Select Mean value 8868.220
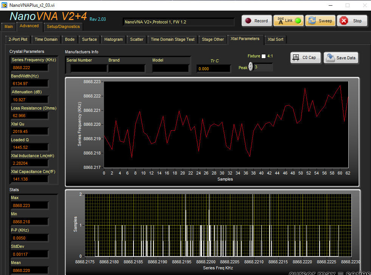This screenshot has width=371, height=275. click(x=30, y=270)
